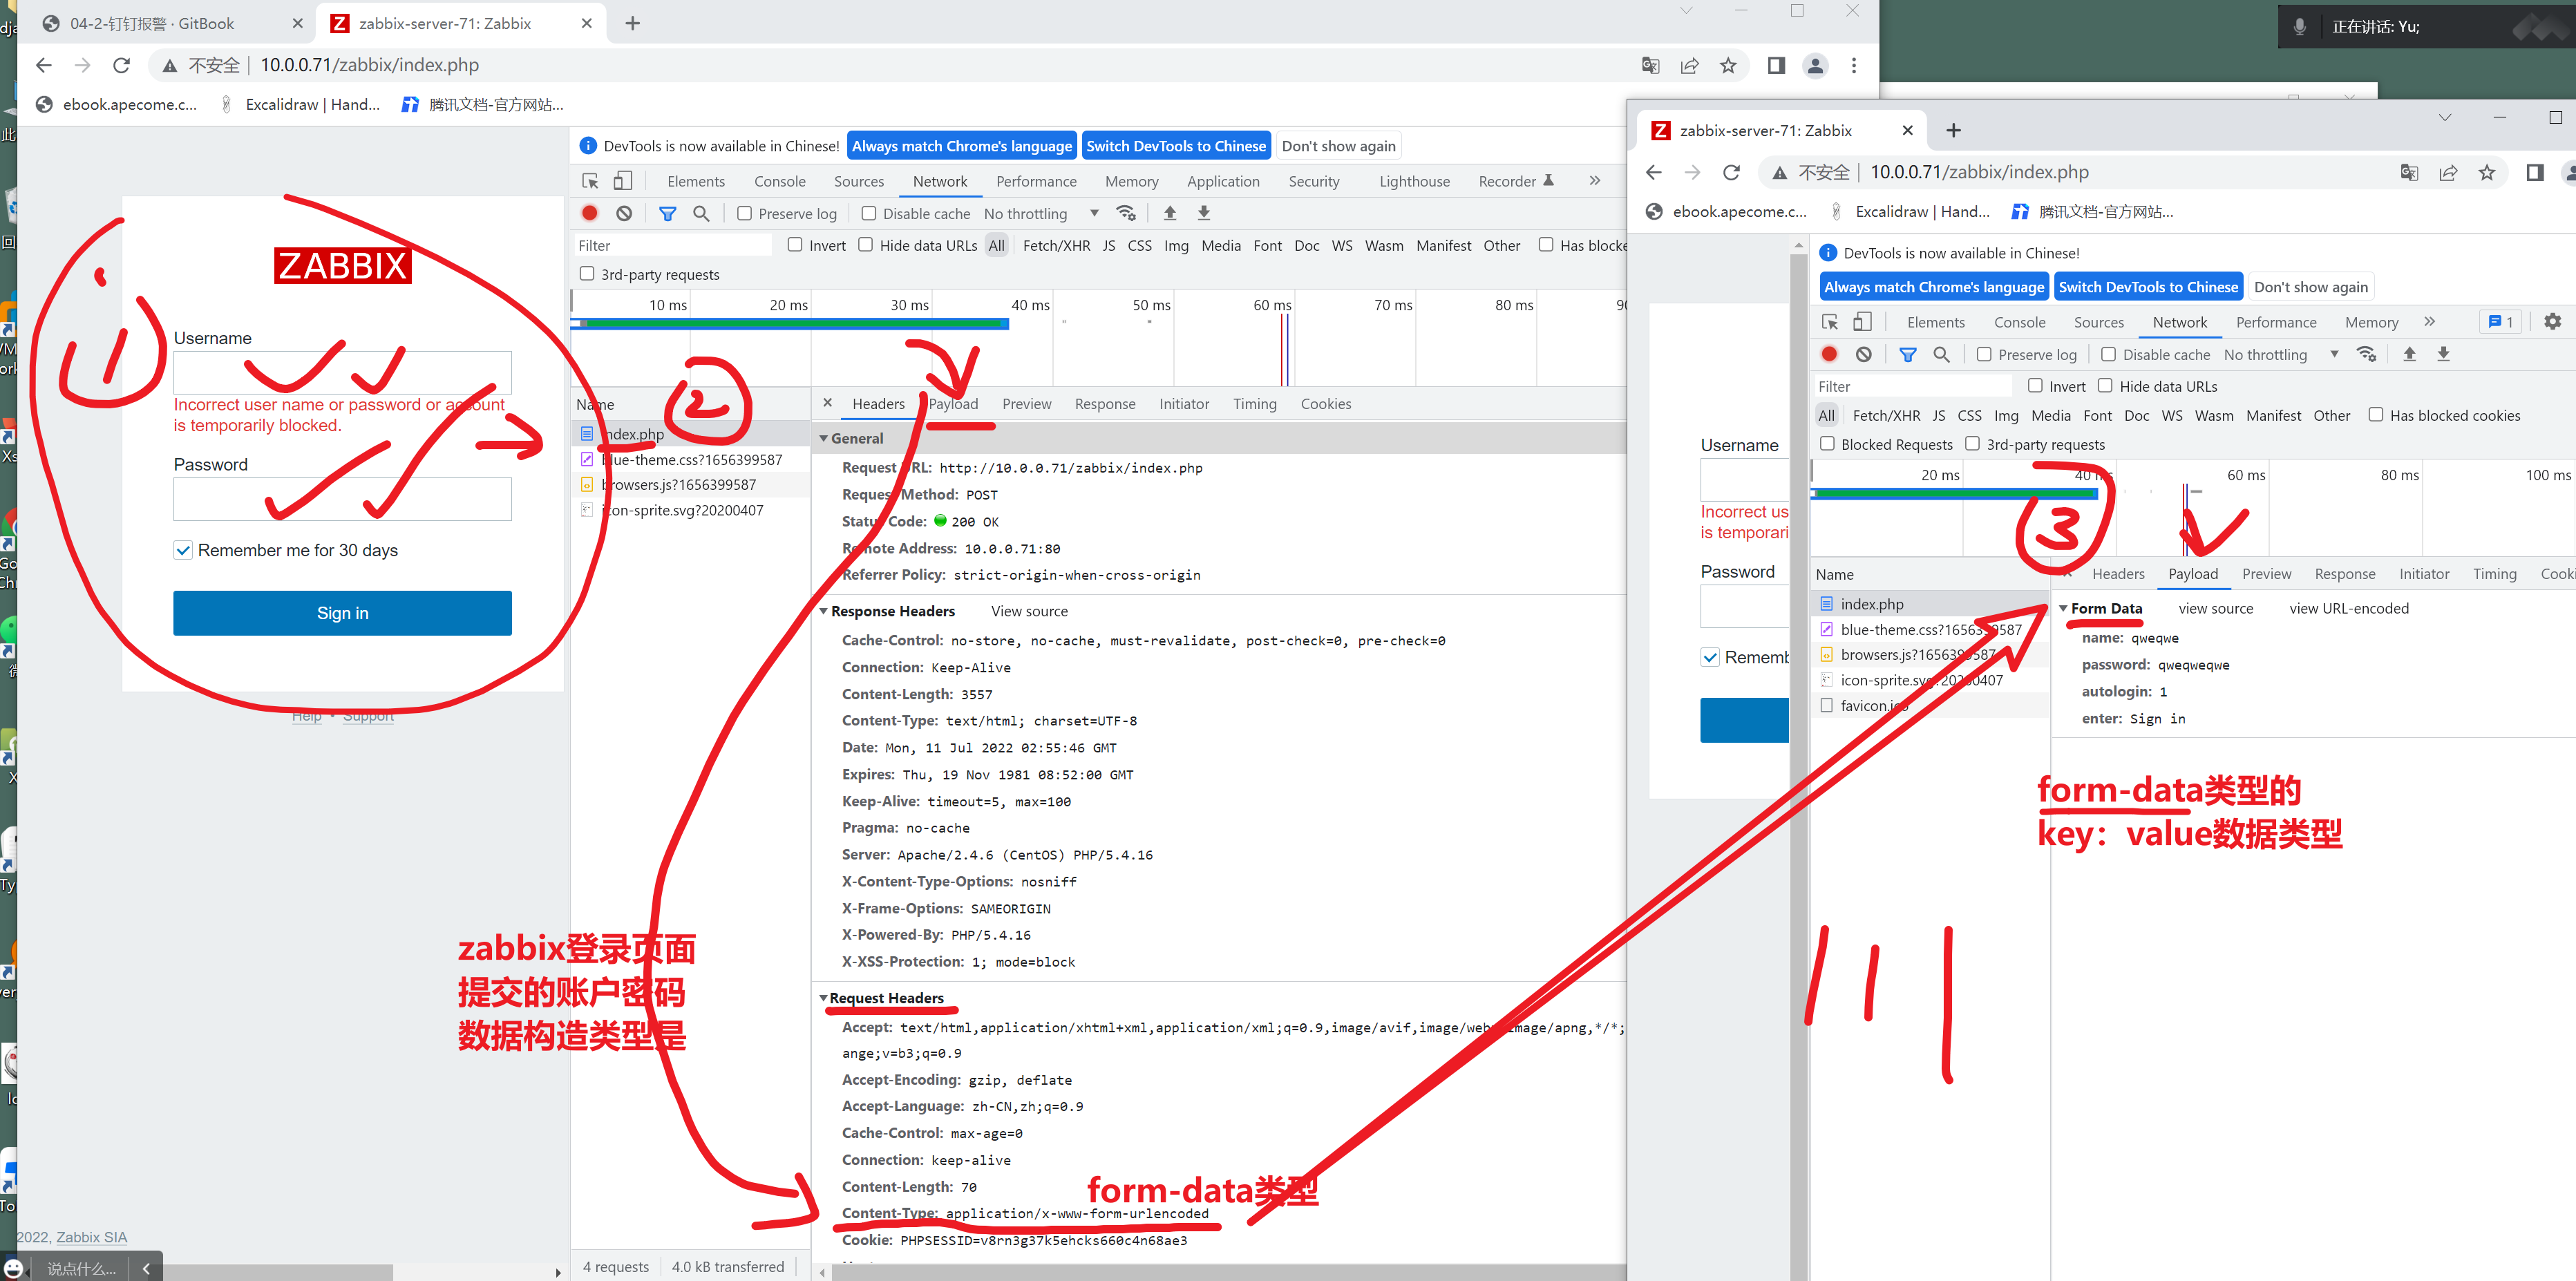
Task: Switch to the Payload tab
Action: 953,404
